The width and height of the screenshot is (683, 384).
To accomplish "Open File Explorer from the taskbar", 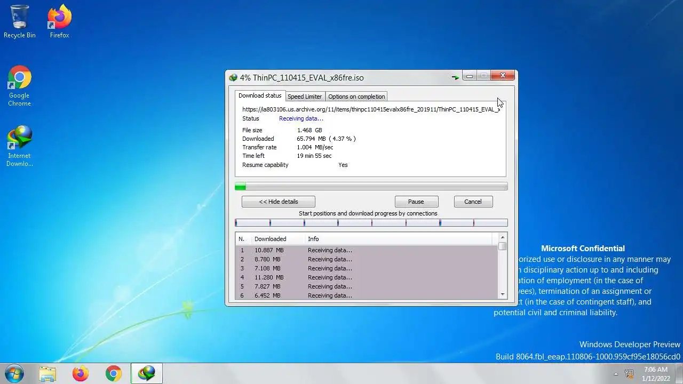I will [x=47, y=373].
